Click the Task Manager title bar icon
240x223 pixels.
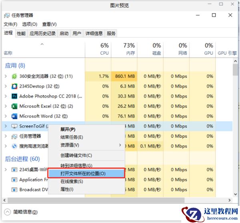tap(7, 16)
